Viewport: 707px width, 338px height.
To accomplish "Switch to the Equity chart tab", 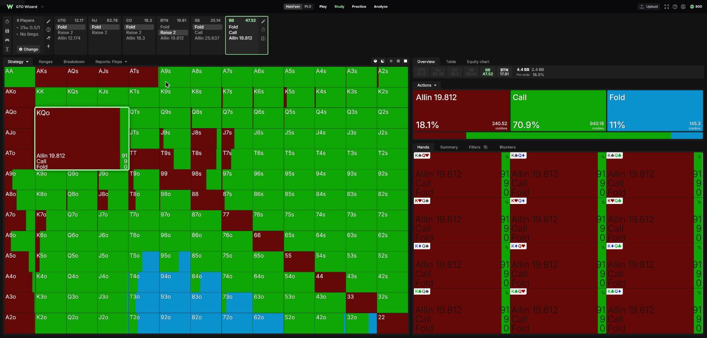I will (478, 62).
